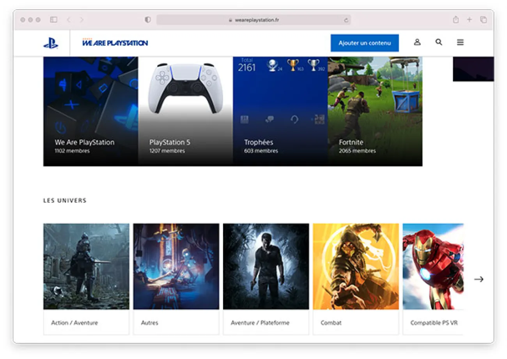The image size is (507, 359).
Task: Toggle the Safari sidebar icon
Action: (x=54, y=19)
